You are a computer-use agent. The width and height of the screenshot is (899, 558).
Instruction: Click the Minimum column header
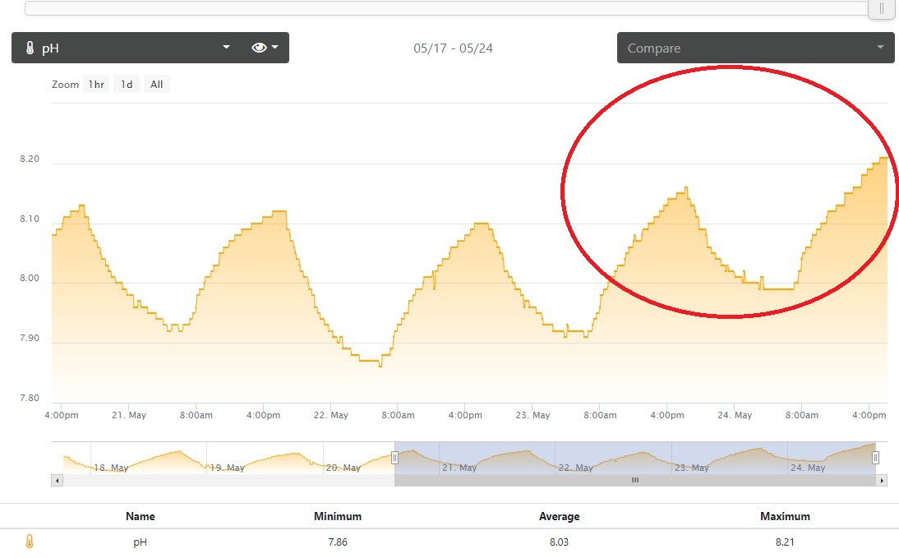click(337, 516)
